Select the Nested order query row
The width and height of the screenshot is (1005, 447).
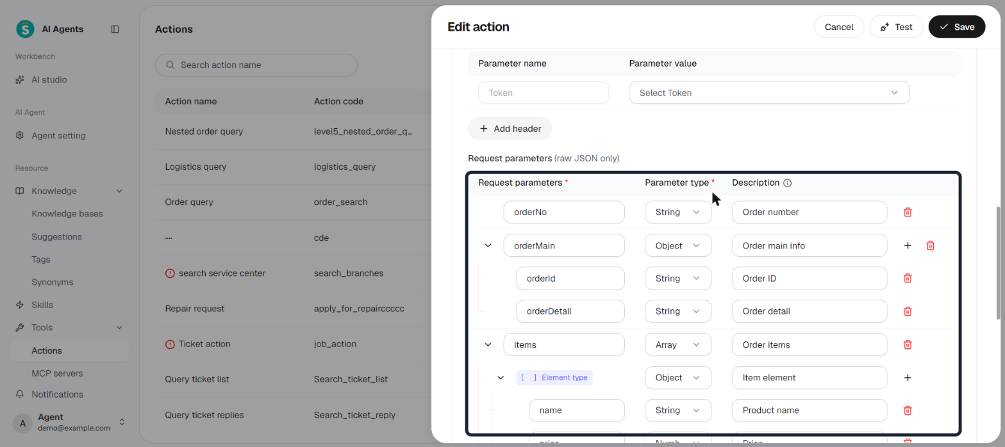293,131
